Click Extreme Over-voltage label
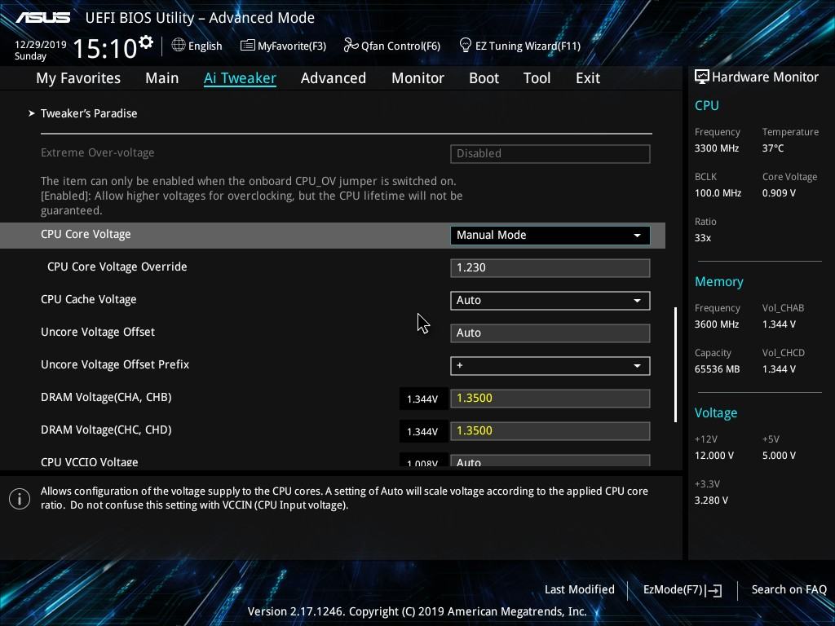 tap(98, 152)
